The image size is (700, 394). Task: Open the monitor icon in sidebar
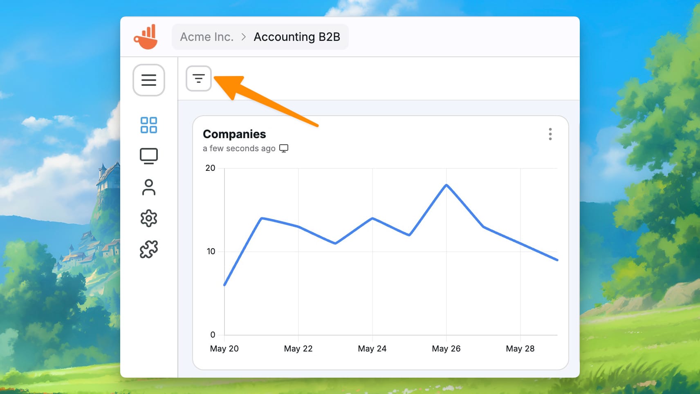pyautogui.click(x=149, y=156)
